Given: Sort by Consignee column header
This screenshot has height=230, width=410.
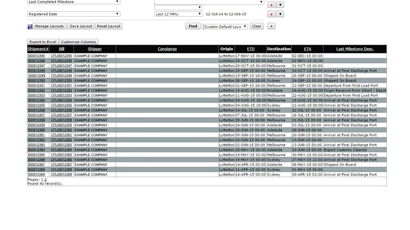Looking at the screenshot, I should pyautogui.click(x=167, y=49).
